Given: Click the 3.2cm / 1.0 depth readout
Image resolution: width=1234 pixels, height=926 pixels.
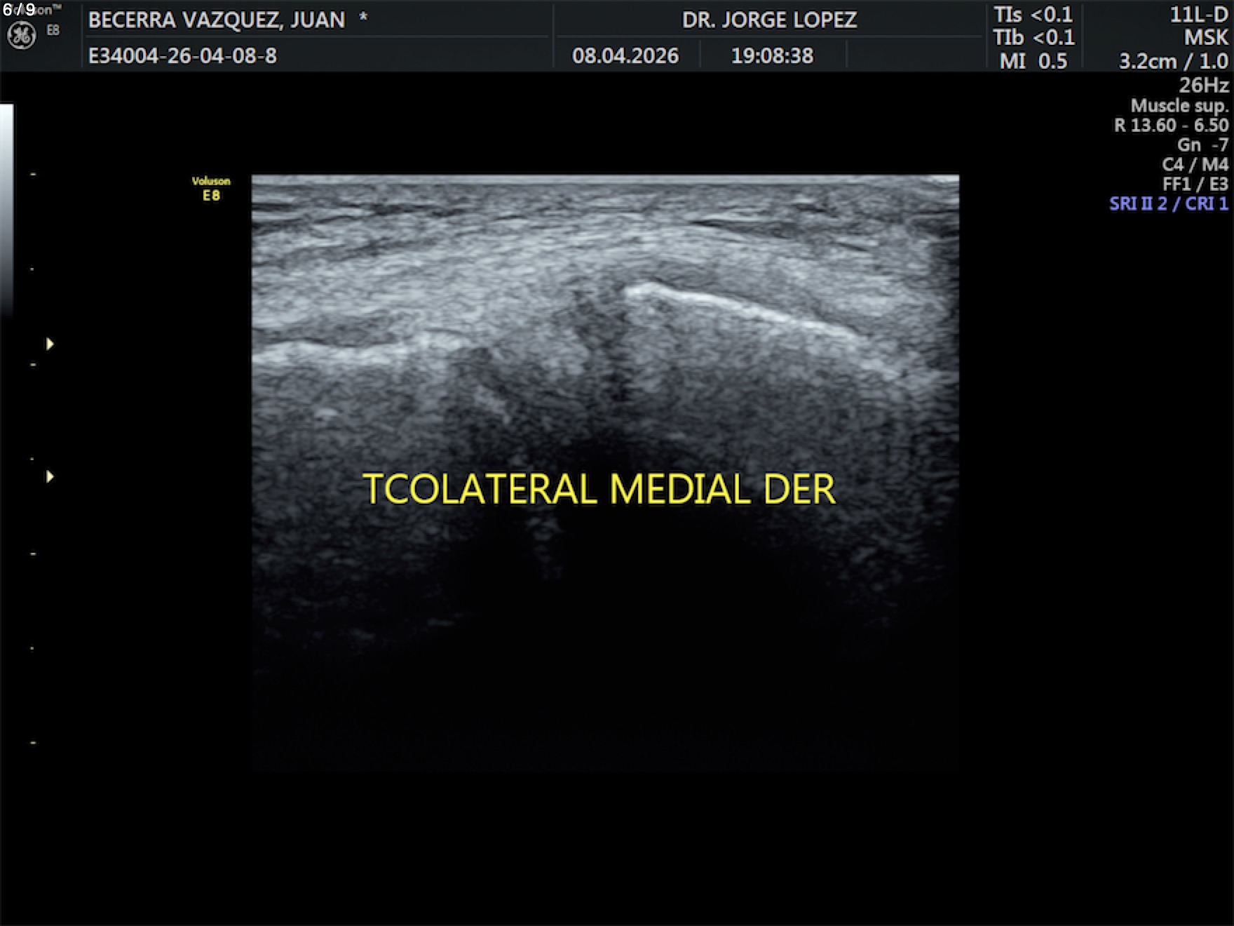Looking at the screenshot, I should pos(1173,62).
